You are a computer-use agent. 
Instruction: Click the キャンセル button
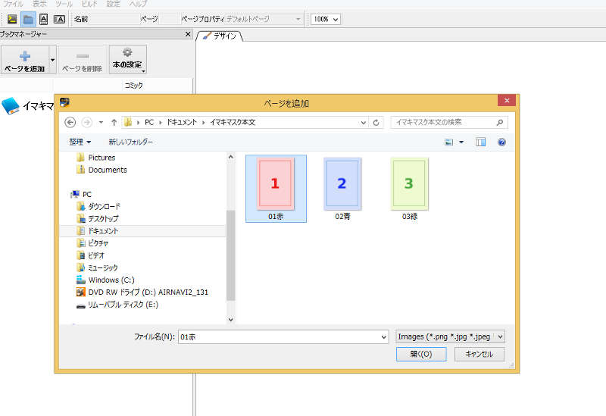point(479,354)
